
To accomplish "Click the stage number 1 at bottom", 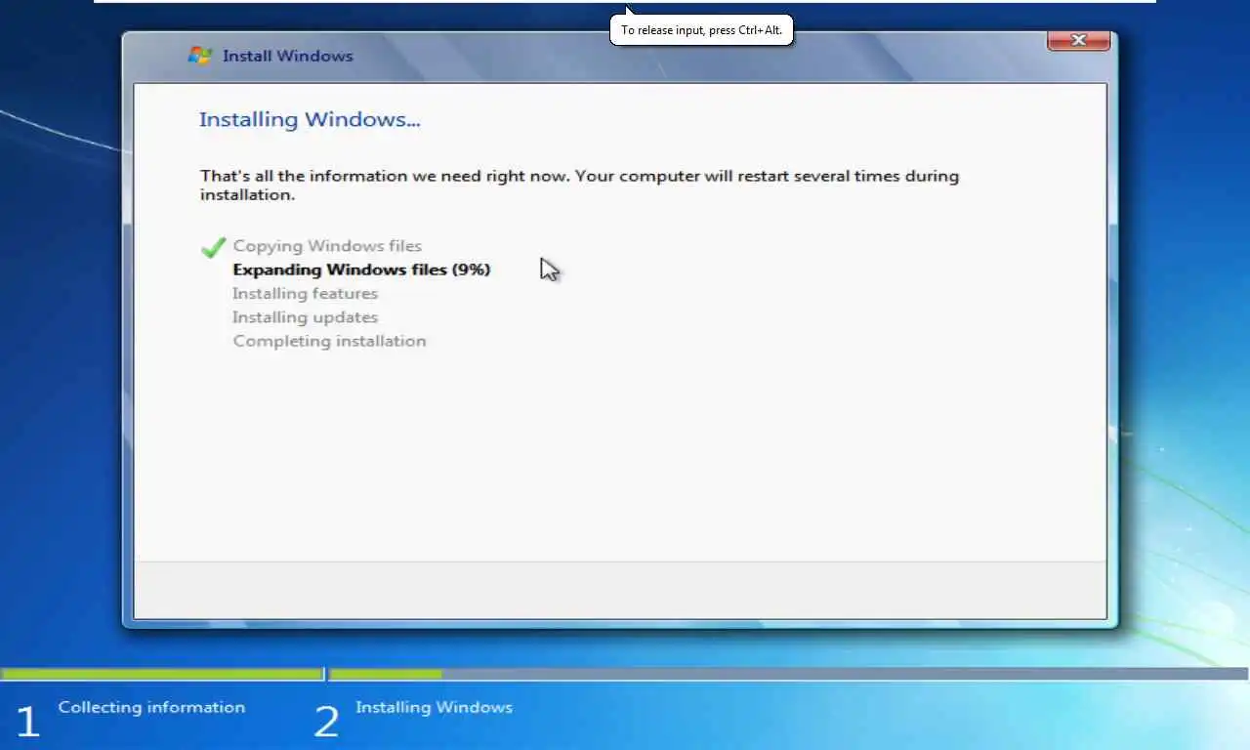I will (x=28, y=722).
